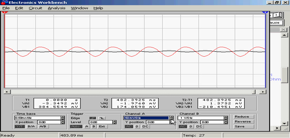Viewport: 290px width, 138px height.
Task: Set trigger source to channel A
Action: click(x=86, y=127)
